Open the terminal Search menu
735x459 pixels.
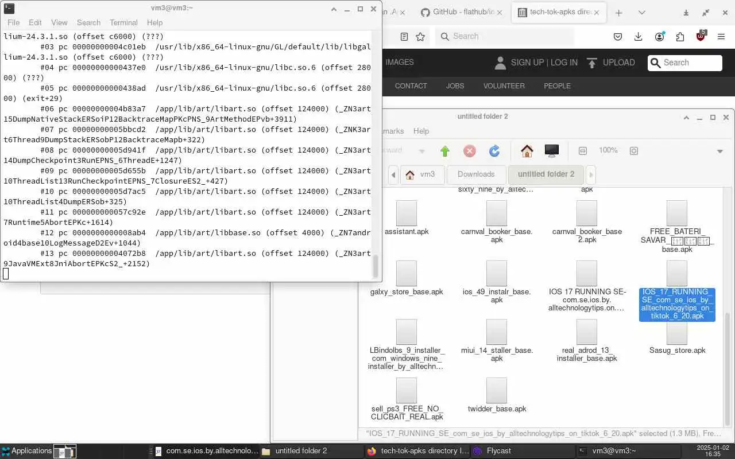[x=88, y=22]
